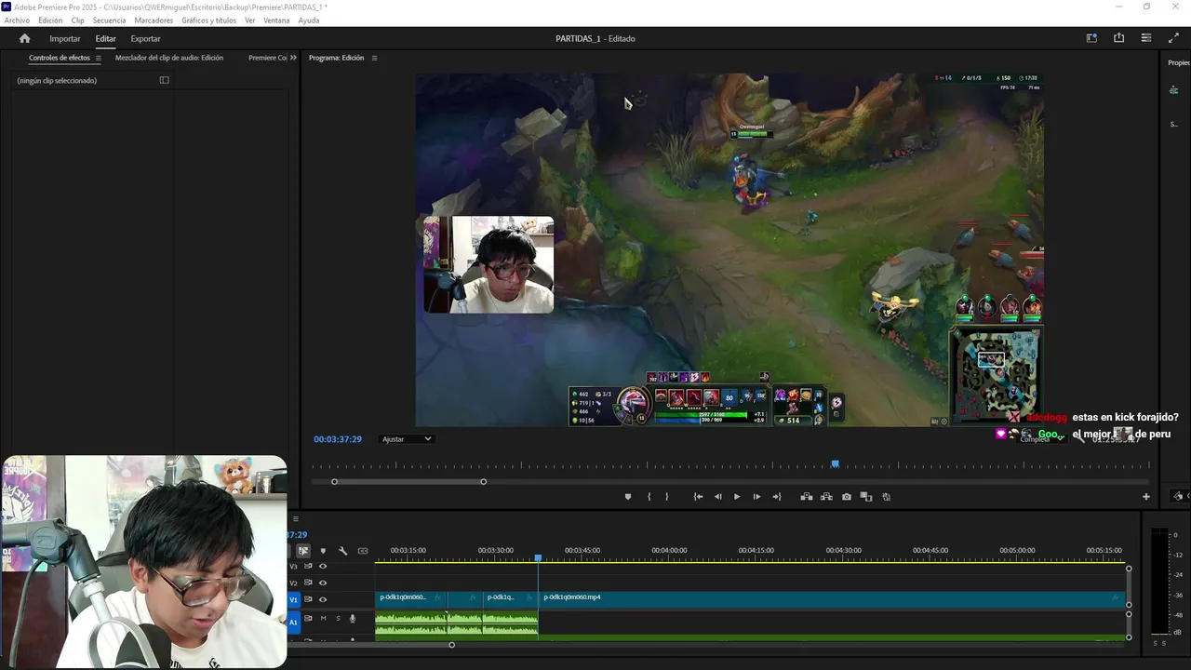Add a marker in Program monitor

click(628, 497)
